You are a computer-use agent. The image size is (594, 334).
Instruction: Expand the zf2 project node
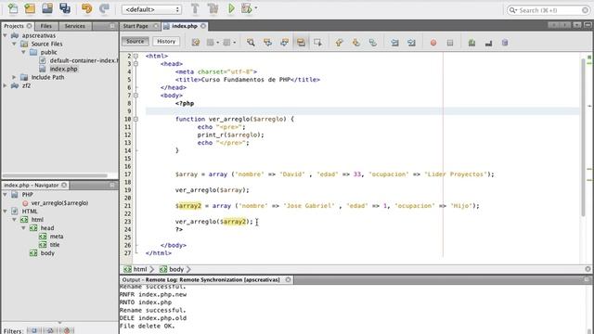pyautogui.click(x=5, y=85)
